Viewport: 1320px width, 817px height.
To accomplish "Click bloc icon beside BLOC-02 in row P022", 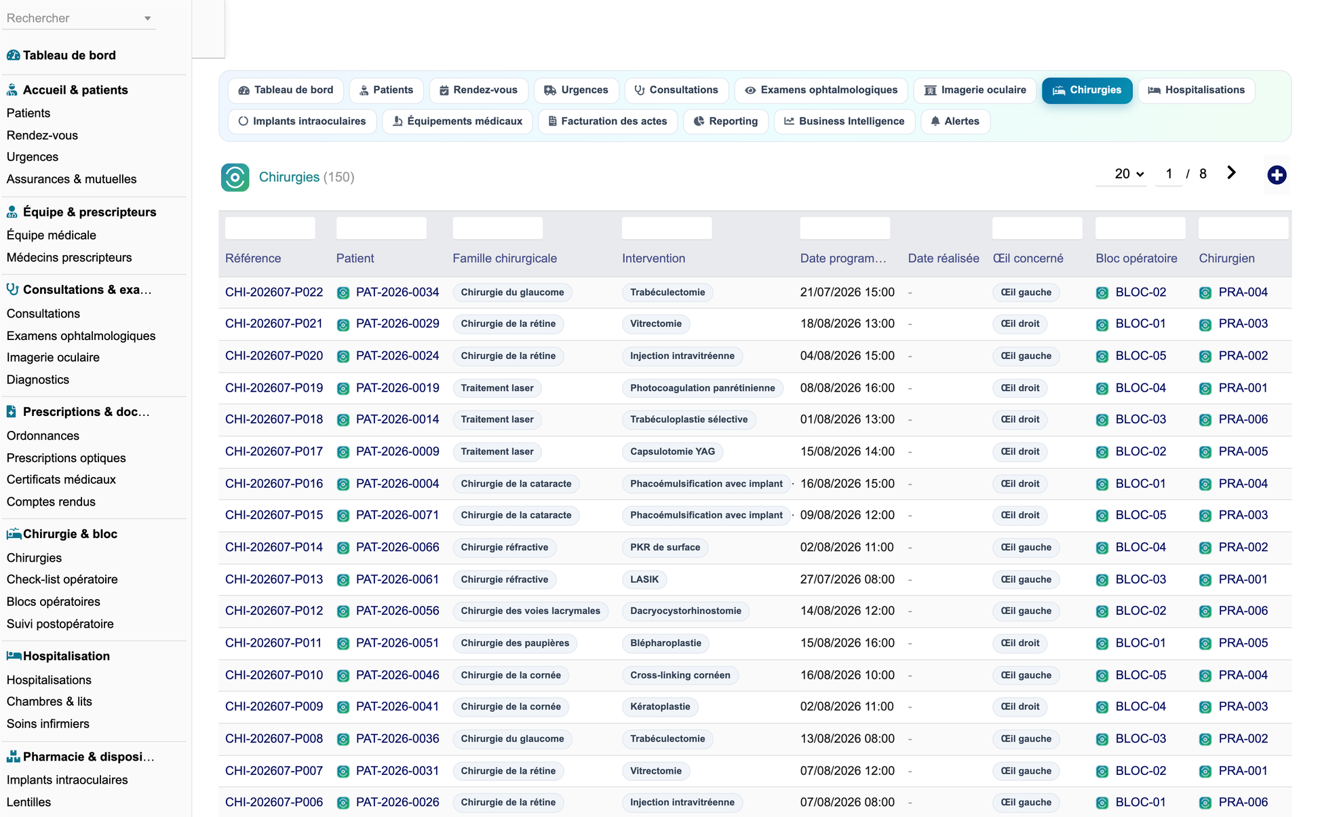I will click(x=1102, y=293).
